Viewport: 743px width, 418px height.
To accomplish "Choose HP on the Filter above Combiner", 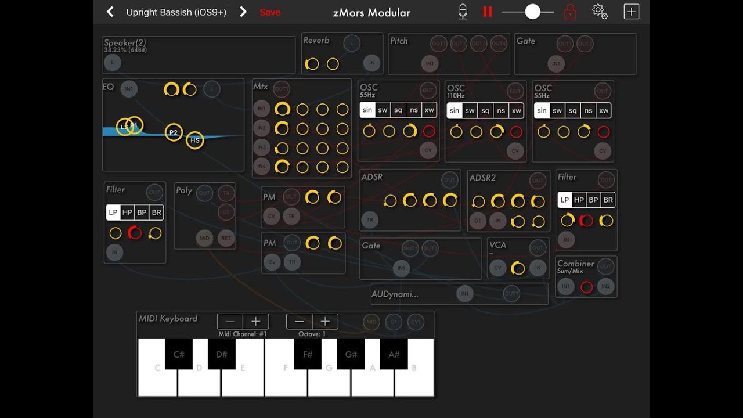I will coord(579,200).
